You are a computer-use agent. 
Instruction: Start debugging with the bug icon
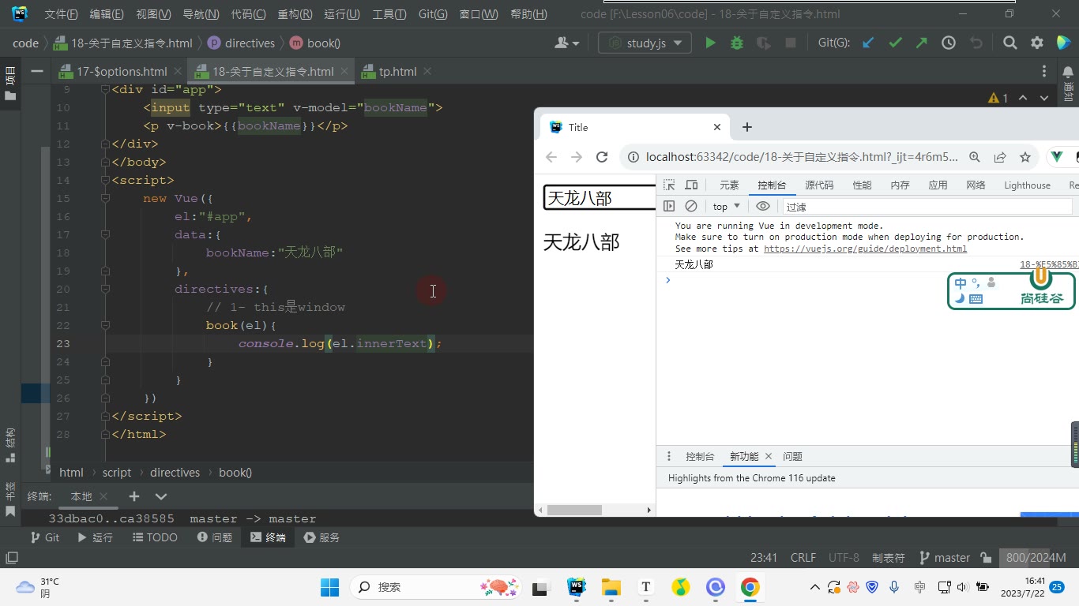(737, 43)
